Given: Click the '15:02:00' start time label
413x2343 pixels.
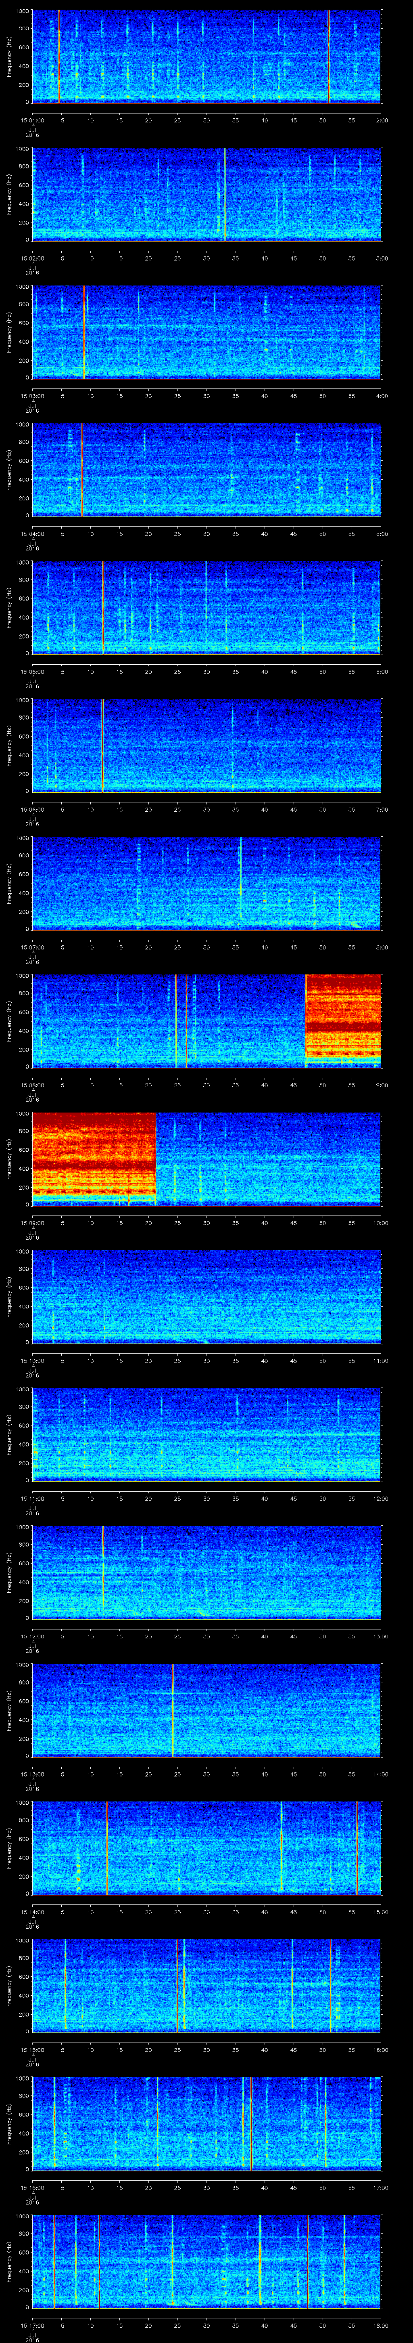Looking at the screenshot, I should [x=32, y=258].
